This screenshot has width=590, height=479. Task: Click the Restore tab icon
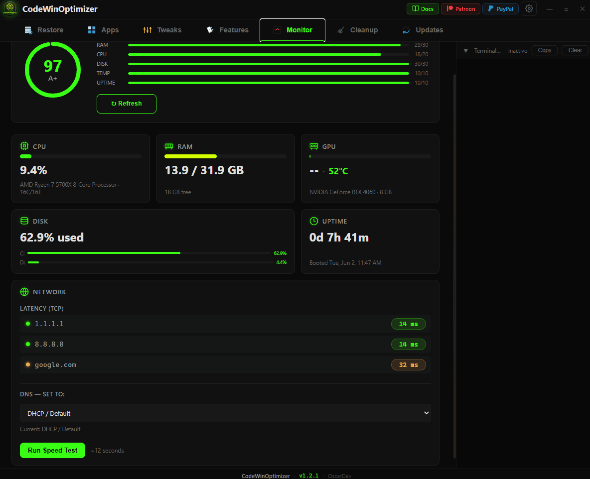pos(28,30)
